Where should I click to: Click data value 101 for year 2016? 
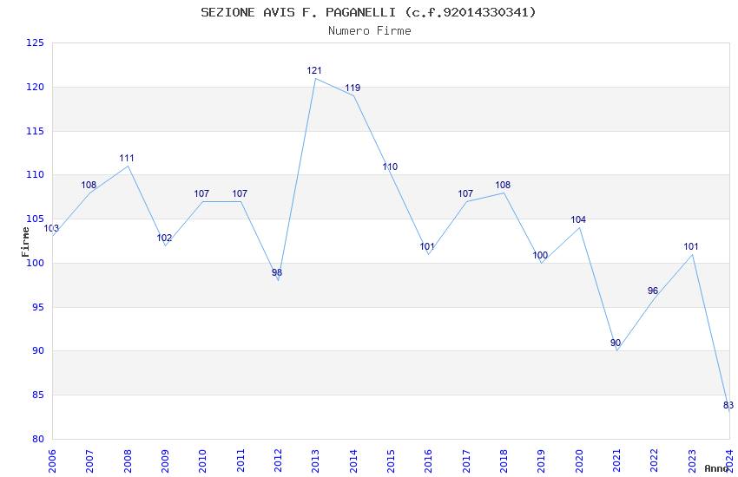[427, 246]
